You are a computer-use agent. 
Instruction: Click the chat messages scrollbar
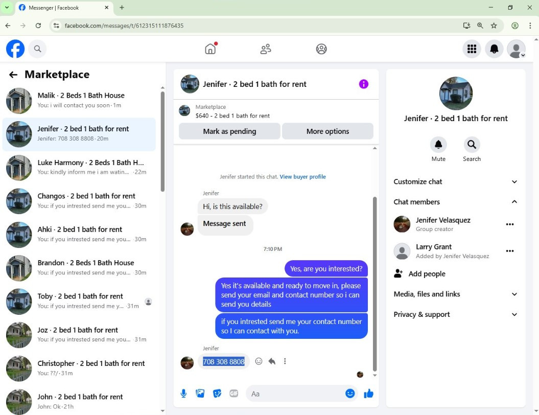click(374, 284)
